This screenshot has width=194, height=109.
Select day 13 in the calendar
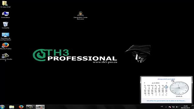click(x=166, y=89)
